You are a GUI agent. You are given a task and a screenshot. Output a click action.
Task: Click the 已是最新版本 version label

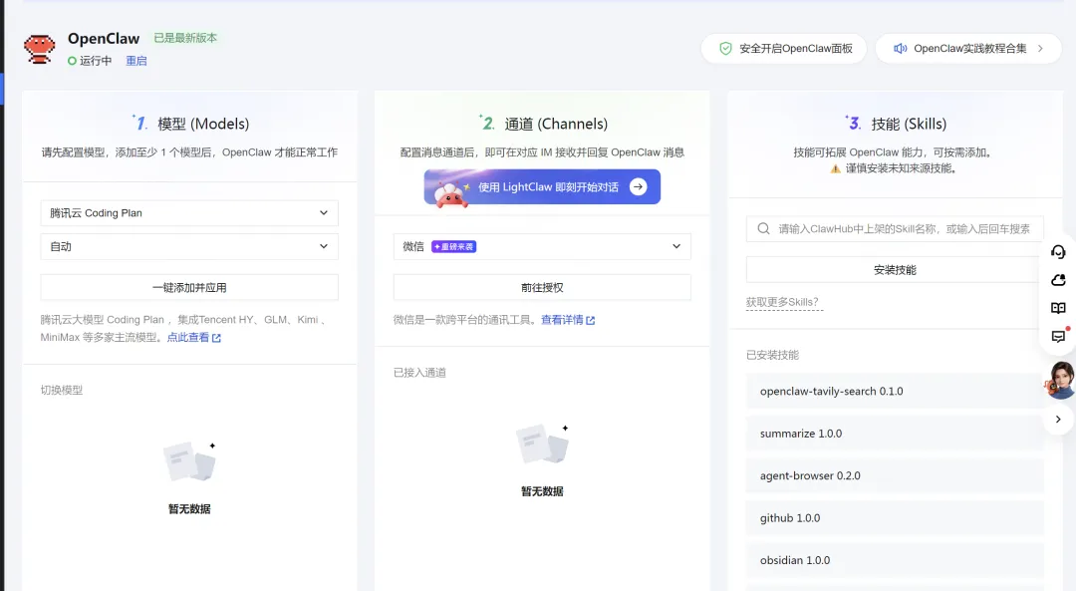(185, 38)
